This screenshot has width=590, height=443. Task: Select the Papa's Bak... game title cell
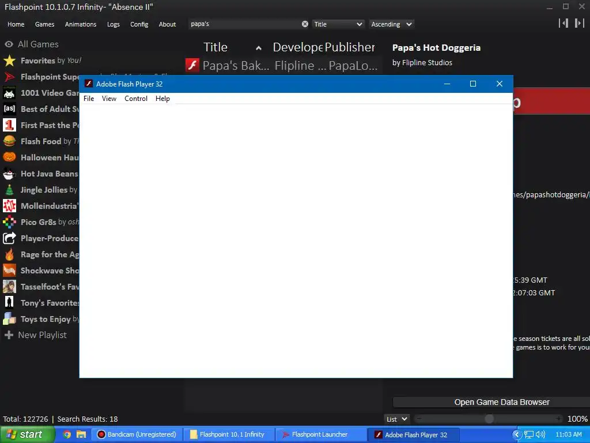coord(236,66)
